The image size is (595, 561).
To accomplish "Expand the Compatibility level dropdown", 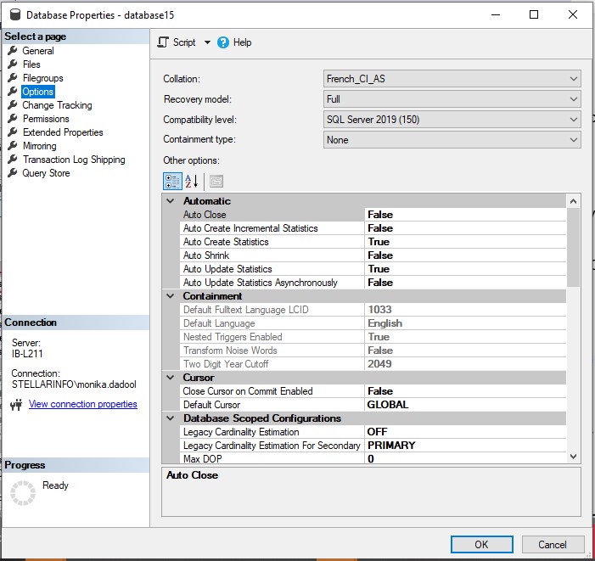I will [x=573, y=120].
